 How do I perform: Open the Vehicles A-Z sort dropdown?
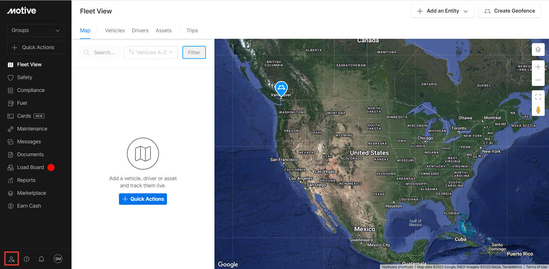[151, 52]
